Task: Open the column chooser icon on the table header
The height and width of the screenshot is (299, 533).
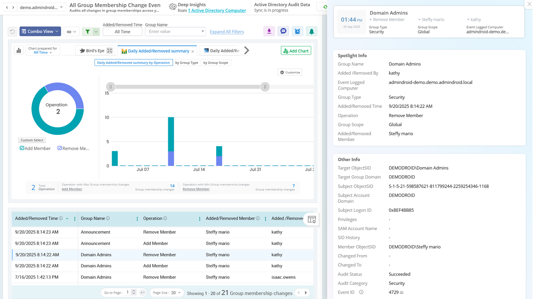Action: pyautogui.click(x=311, y=219)
